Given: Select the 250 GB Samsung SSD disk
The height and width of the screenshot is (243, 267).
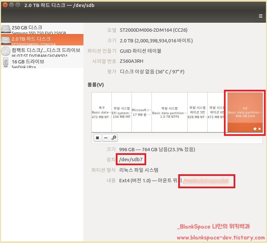Looking at the screenshot, I should (42, 29).
